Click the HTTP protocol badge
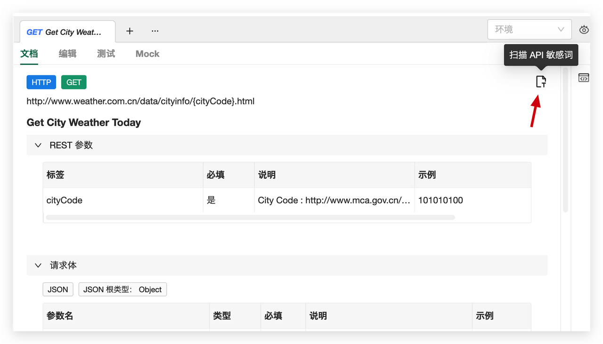Viewport: 603px width, 344px height. pyautogui.click(x=41, y=82)
